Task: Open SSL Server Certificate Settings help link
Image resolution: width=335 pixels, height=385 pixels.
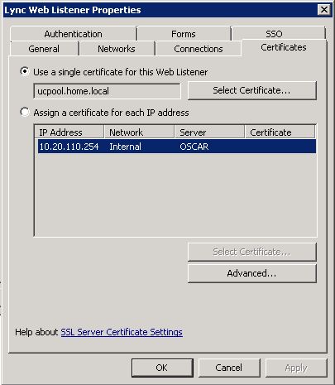Action: point(122,332)
